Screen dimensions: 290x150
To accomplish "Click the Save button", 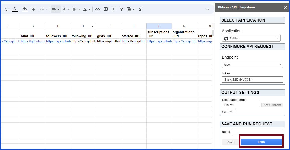I will click(231, 142).
